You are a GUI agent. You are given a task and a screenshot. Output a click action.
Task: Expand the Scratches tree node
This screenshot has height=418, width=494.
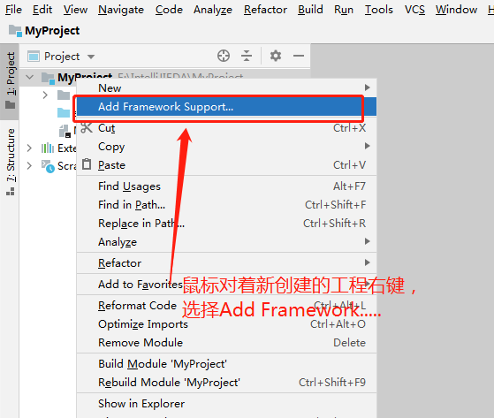(29, 165)
